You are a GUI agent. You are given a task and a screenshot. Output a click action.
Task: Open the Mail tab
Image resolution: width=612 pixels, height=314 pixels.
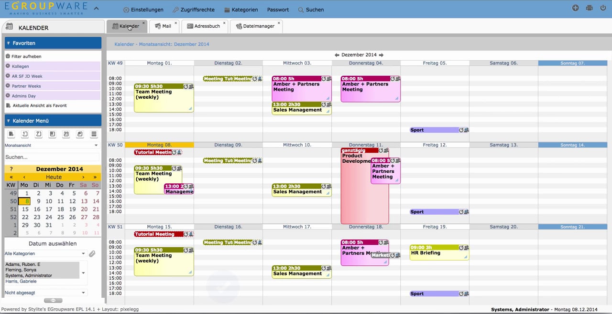coord(164,26)
